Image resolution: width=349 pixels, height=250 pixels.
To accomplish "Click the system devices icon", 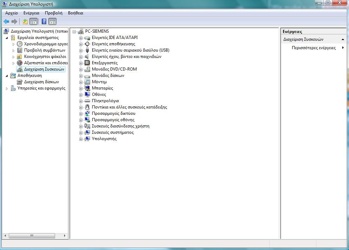I will (x=87, y=133).
